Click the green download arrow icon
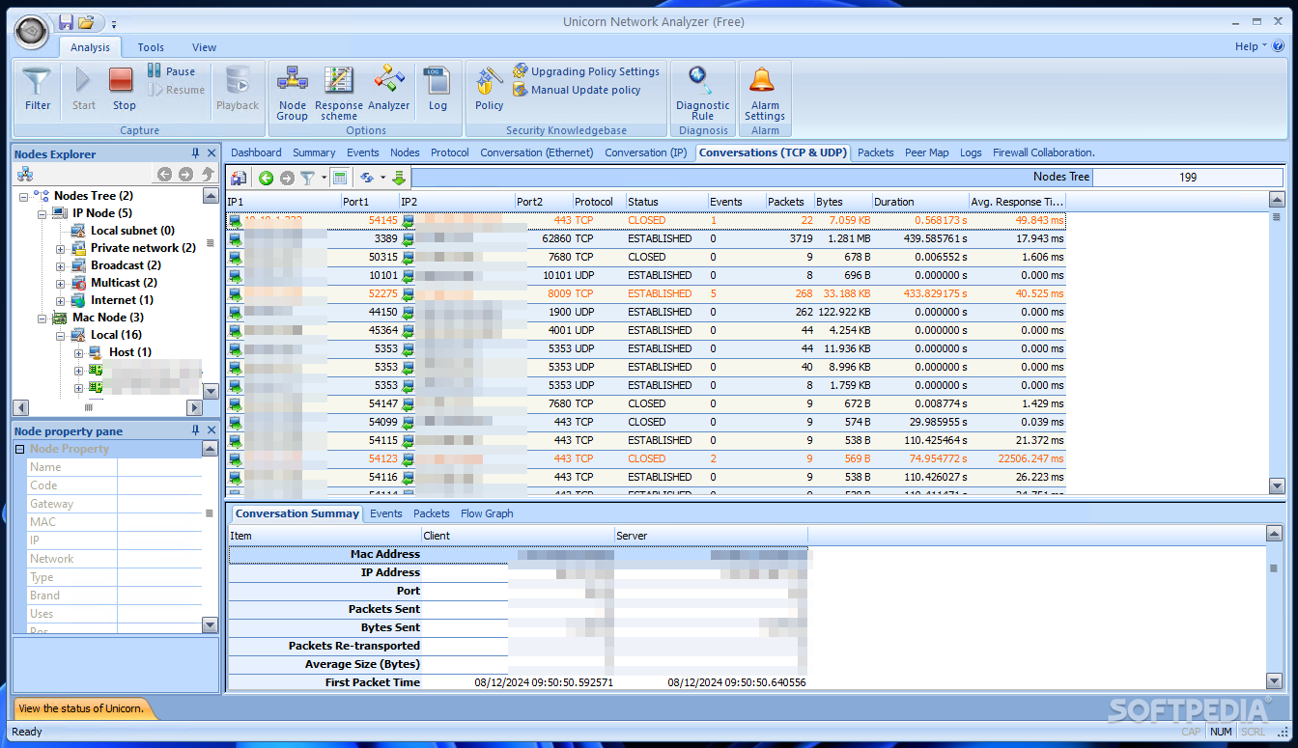 (399, 178)
